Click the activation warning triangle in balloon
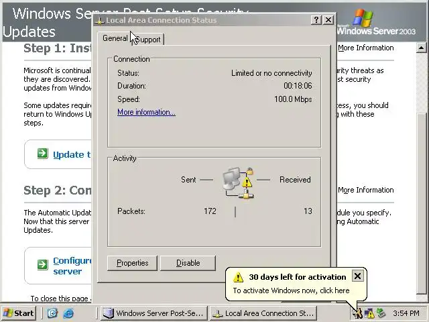 [238, 277]
